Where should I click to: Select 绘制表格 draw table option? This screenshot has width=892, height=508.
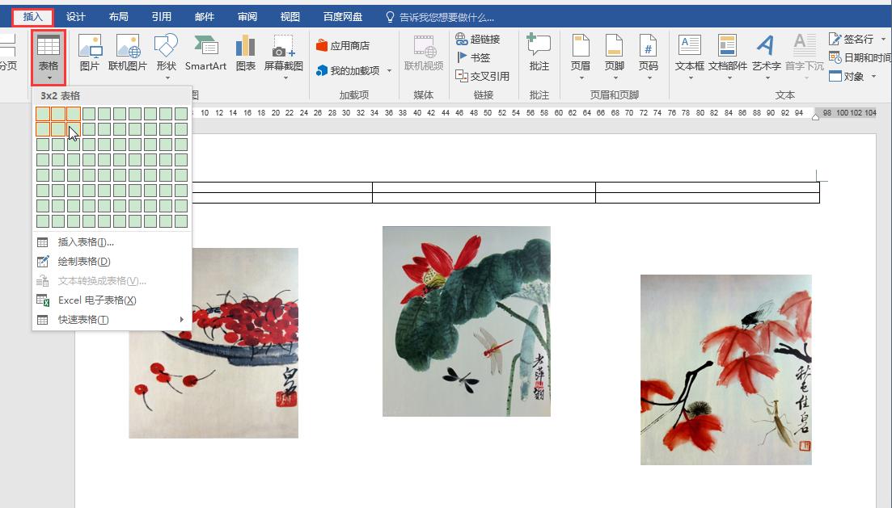84,262
